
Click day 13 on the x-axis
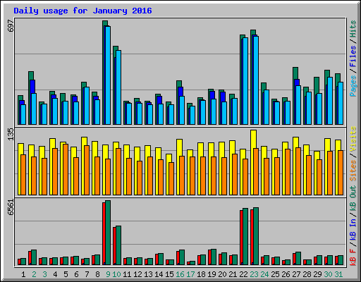(148, 274)
